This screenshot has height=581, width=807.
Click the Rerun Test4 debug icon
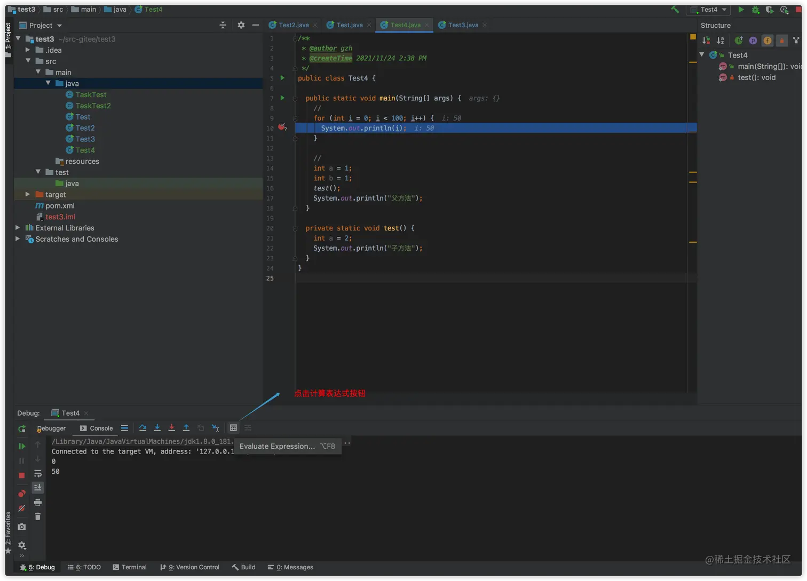pos(22,429)
